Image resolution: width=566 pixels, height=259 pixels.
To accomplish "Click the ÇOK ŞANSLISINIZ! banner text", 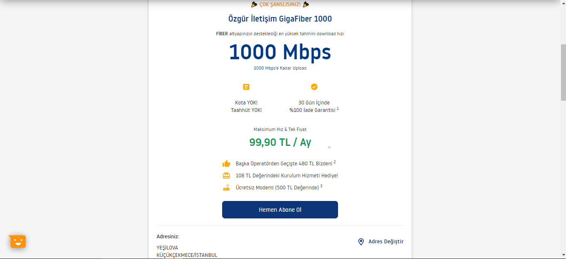I will 280,5.
